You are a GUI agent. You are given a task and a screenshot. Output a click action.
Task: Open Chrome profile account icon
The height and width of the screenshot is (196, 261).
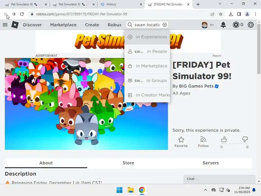247,14
